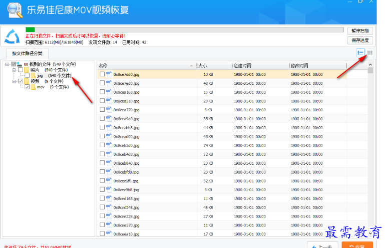Screen dimensions: 386x248
Task: Switch to thumbnail grid view icon
Action: [370, 53]
